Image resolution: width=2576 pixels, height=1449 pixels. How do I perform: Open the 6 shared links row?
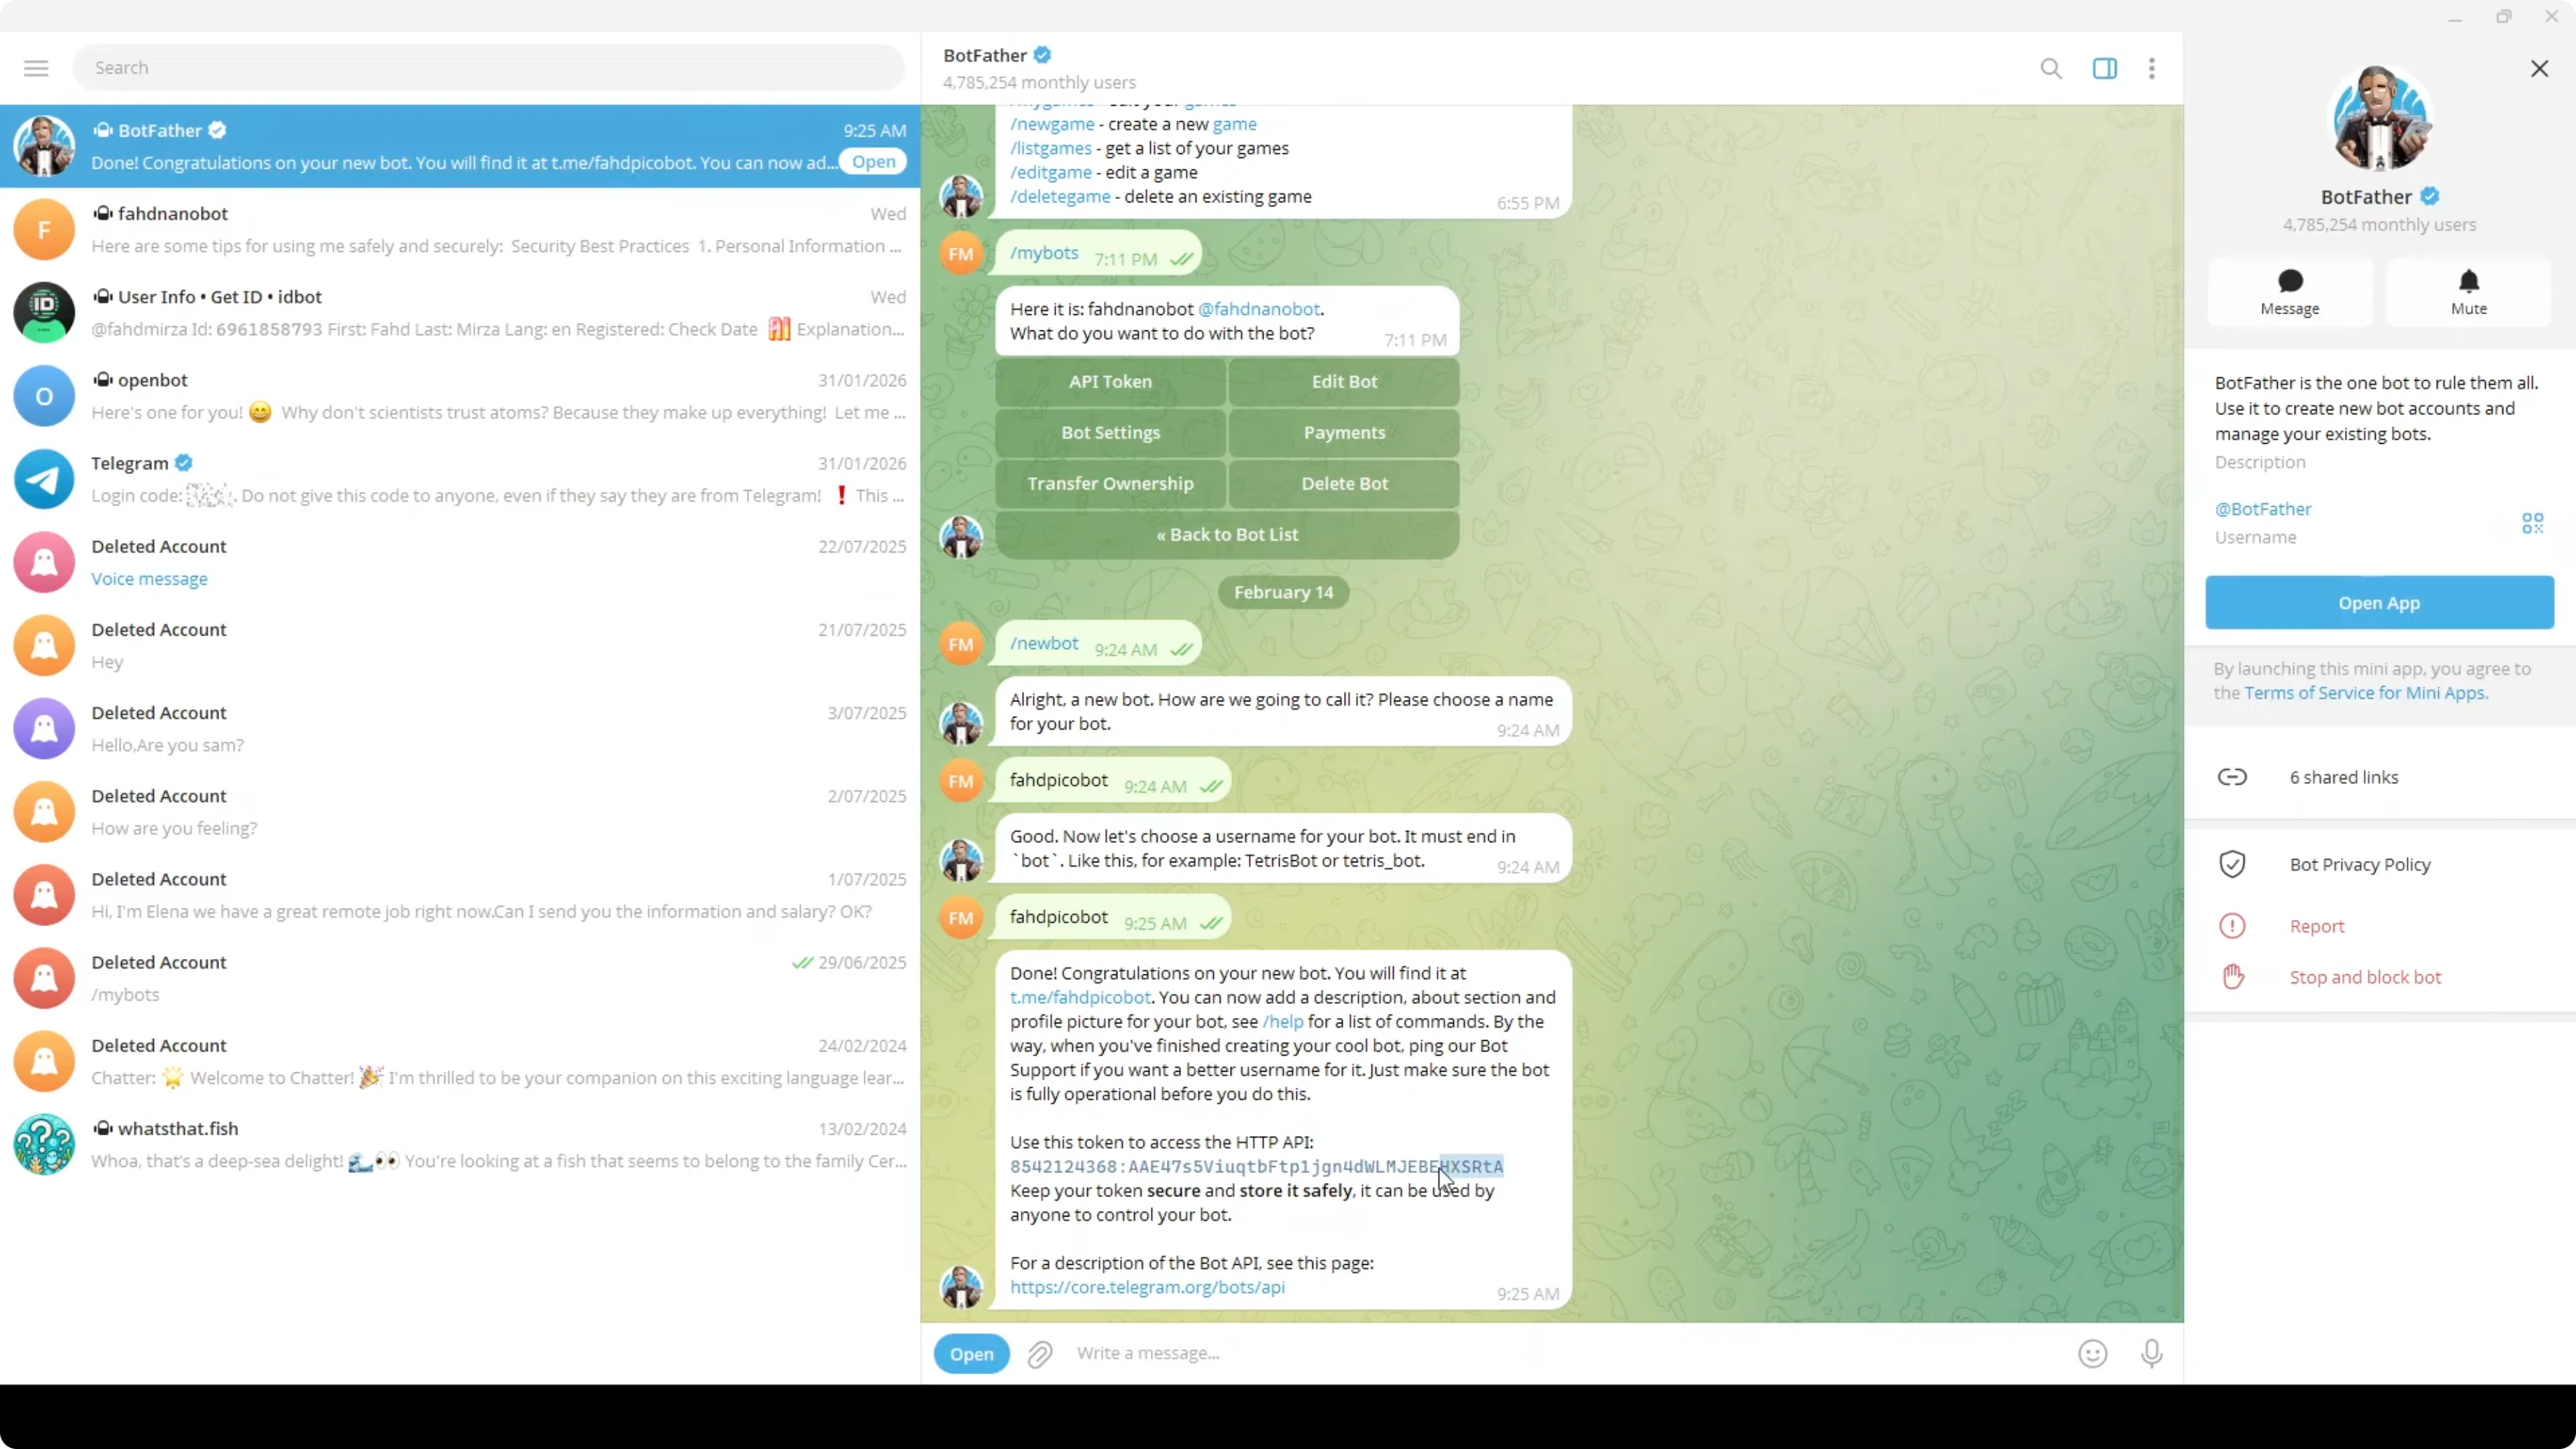point(2343,777)
